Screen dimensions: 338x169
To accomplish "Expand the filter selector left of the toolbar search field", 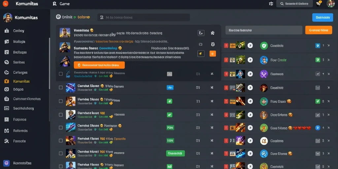I will point(73,17).
